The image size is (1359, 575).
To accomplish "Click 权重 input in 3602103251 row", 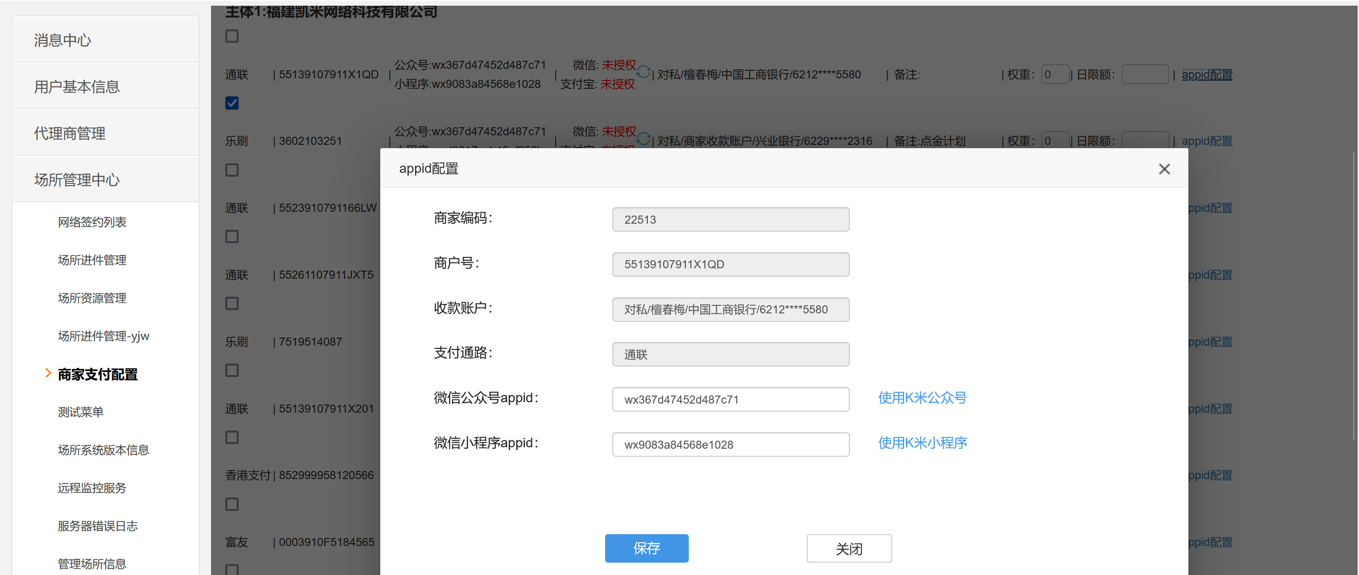I will pyautogui.click(x=1055, y=140).
